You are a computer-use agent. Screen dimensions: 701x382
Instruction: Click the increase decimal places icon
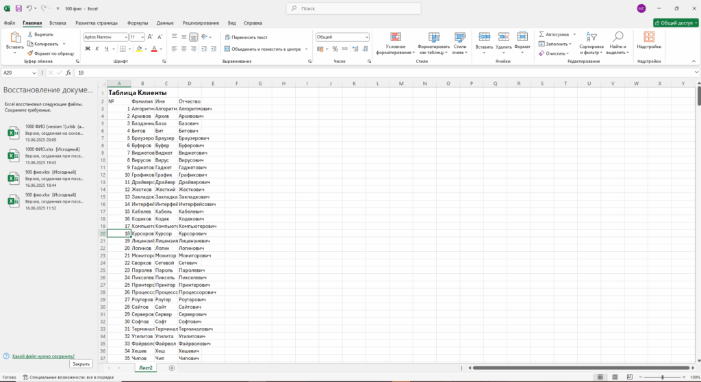pos(355,49)
